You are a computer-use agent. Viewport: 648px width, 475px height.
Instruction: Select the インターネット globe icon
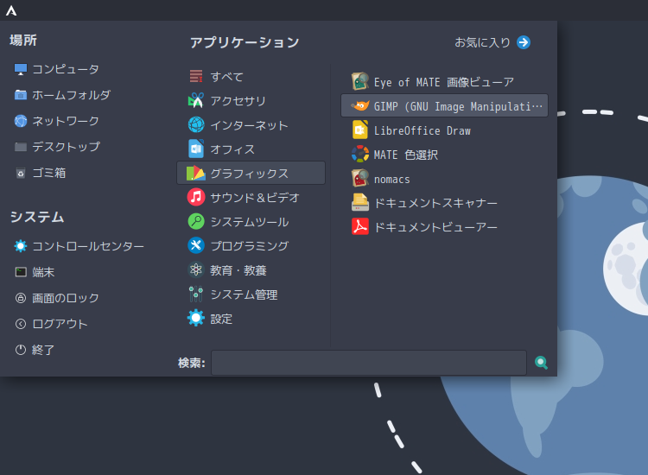(196, 124)
